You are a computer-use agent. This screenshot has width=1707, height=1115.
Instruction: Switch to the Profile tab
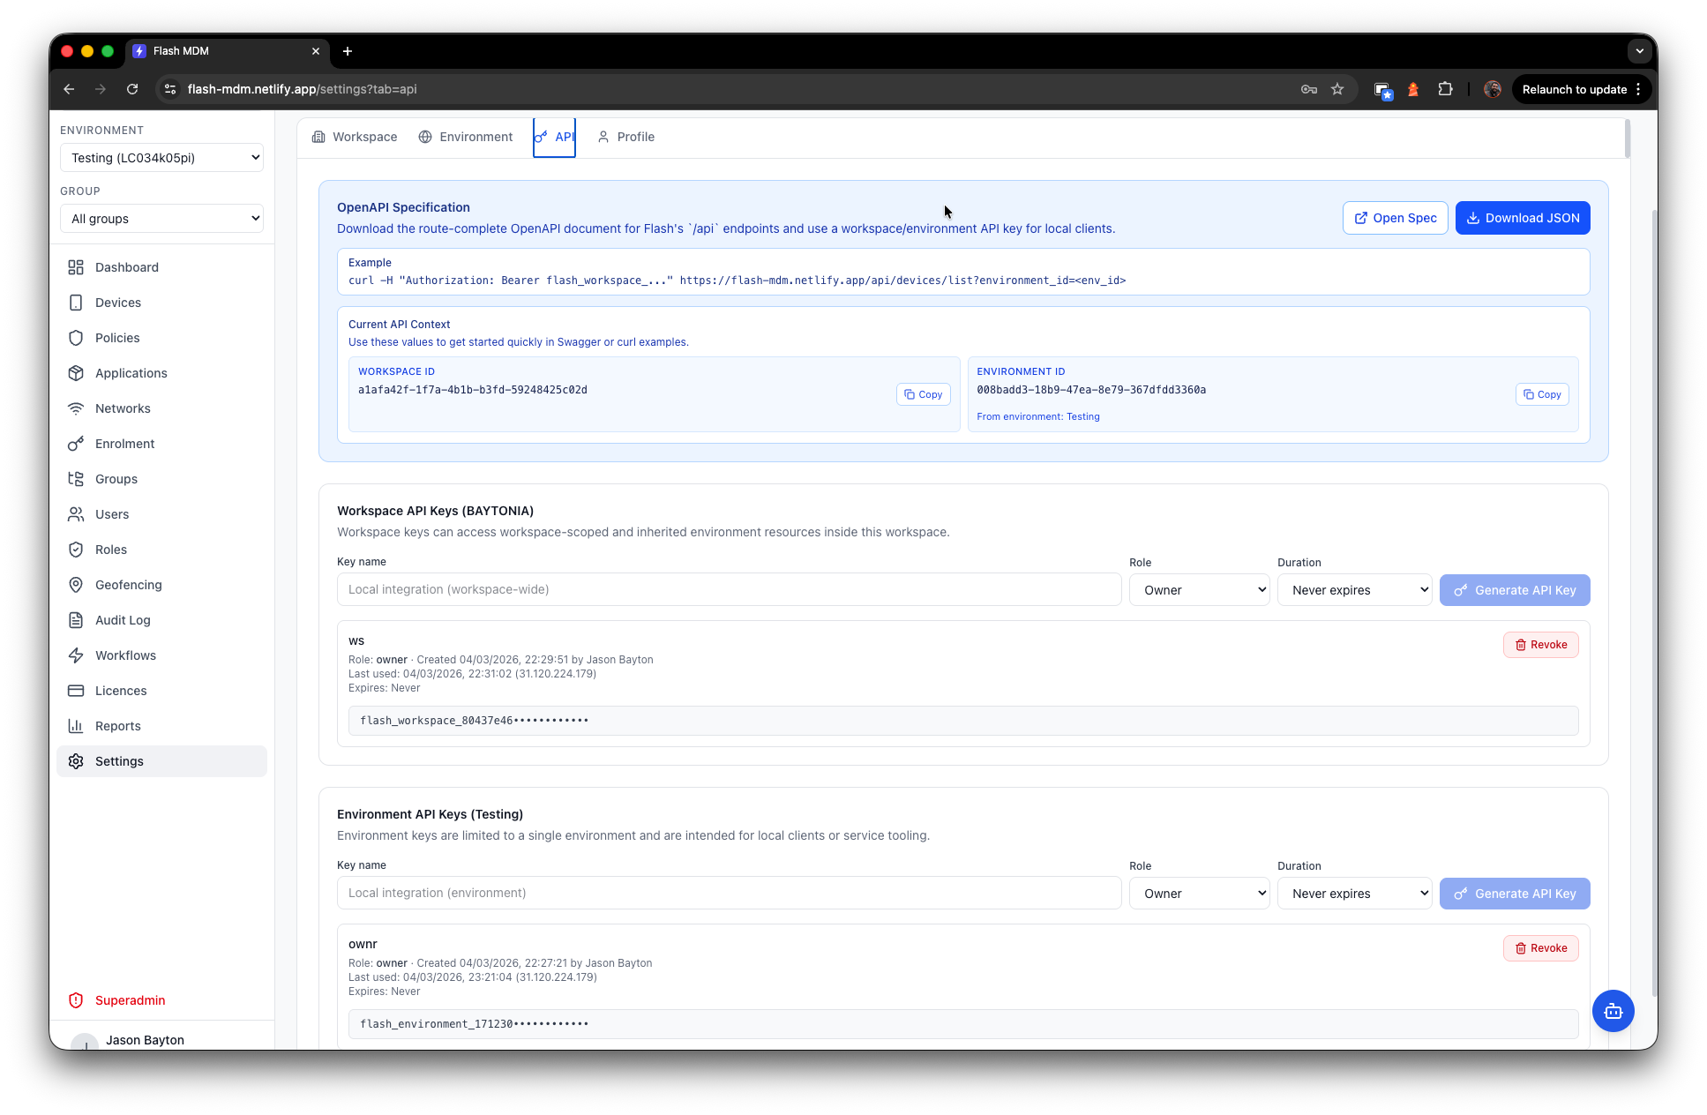point(626,137)
